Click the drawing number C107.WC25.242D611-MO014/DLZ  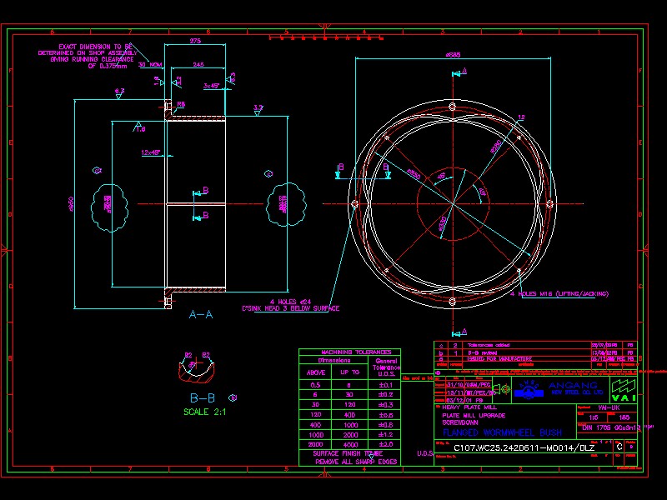(x=524, y=447)
